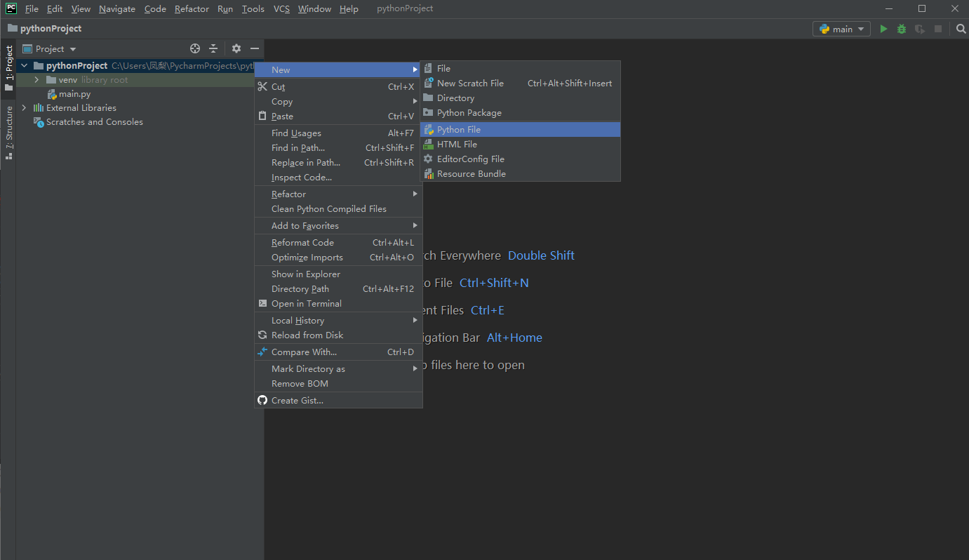Select main.py in the project tree
Viewport: 969px width, 560px height.
[74, 93]
